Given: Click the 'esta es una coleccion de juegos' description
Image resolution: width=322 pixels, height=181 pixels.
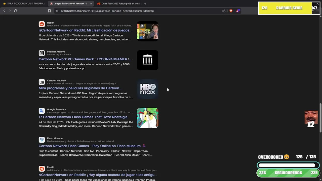Looking at the screenshot, I should [x=84, y=66].
